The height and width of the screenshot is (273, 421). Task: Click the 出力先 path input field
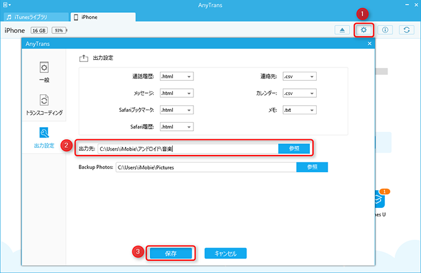pos(188,149)
